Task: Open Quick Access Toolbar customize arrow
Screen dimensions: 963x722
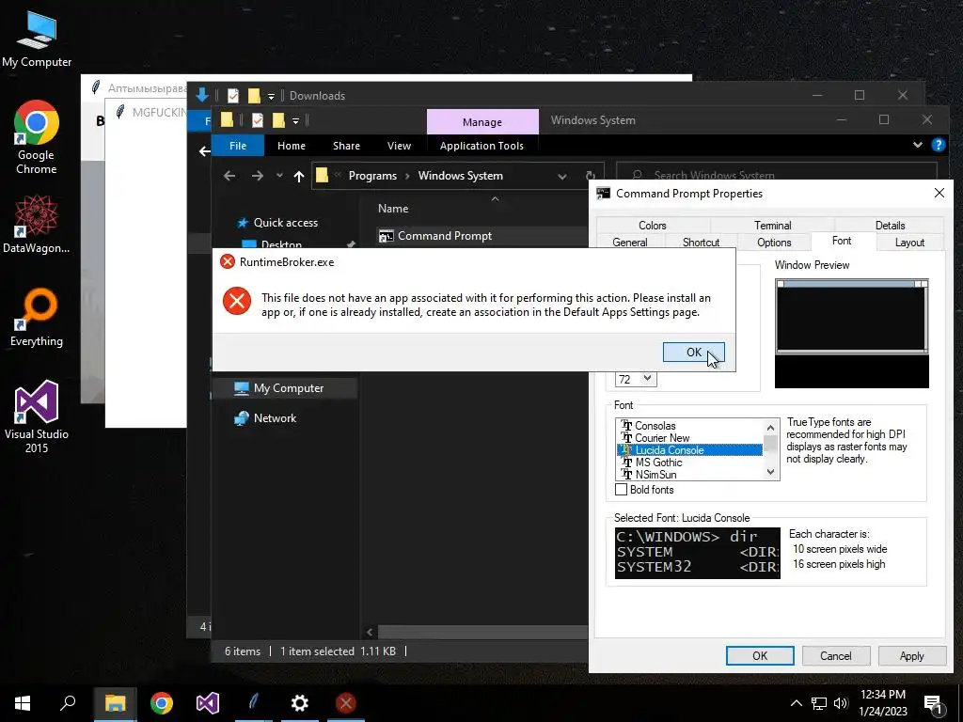Action: click(x=295, y=121)
